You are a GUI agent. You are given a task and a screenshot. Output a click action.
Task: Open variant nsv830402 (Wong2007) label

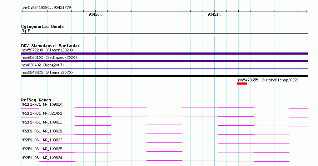point(43,65)
